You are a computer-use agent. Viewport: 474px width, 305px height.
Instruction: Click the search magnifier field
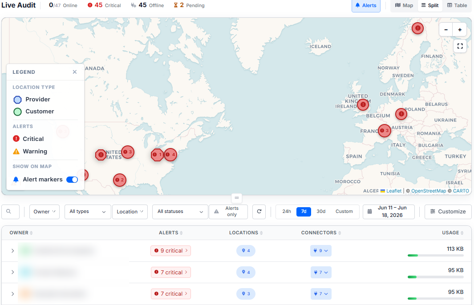pos(11,212)
